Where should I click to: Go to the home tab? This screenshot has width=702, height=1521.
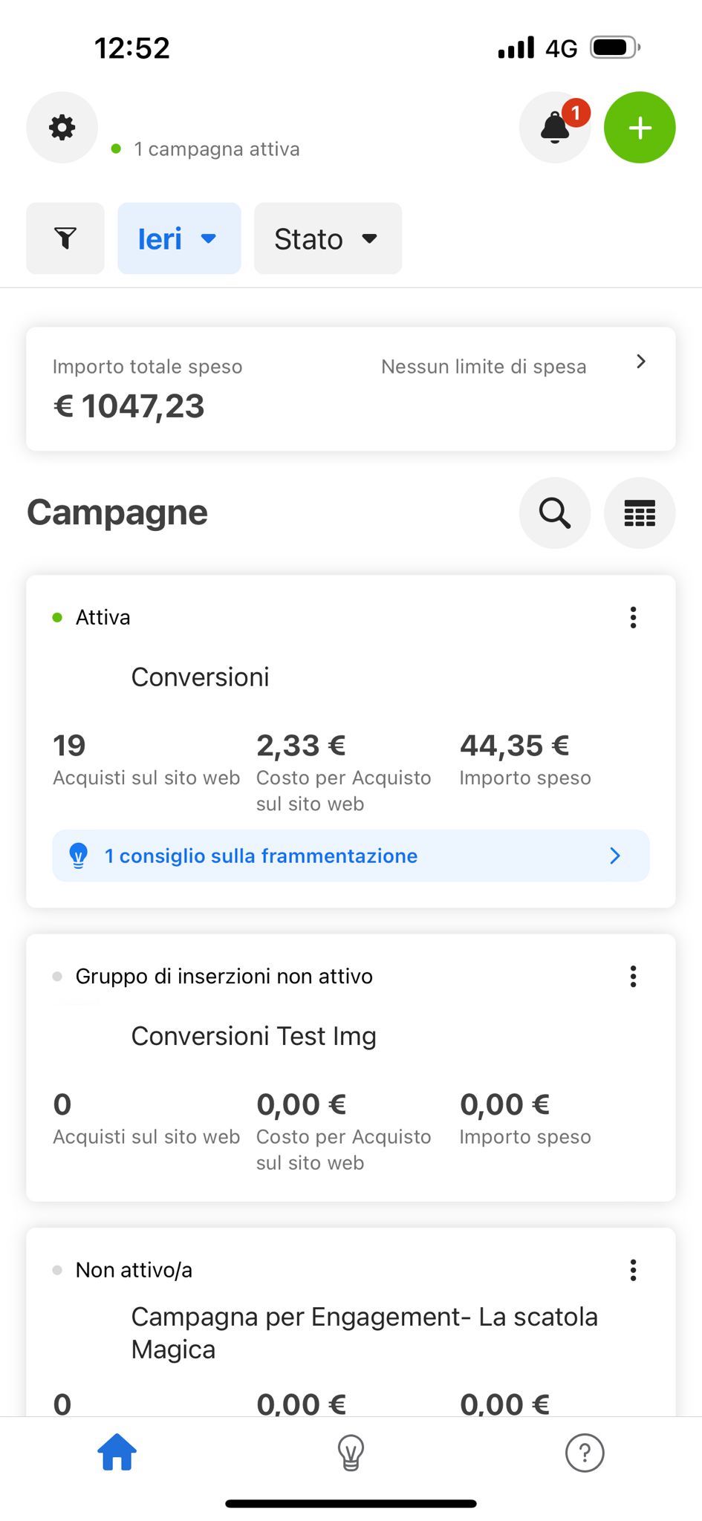click(117, 1453)
